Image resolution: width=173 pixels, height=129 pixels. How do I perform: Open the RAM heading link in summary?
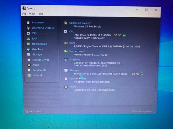tap(72, 43)
